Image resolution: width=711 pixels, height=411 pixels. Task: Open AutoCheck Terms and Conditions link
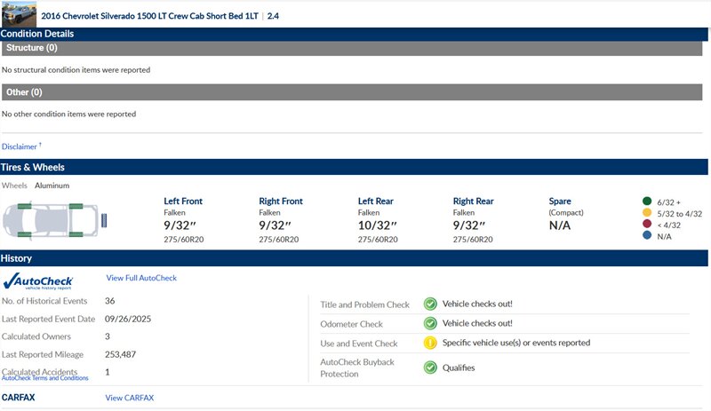[x=44, y=378]
